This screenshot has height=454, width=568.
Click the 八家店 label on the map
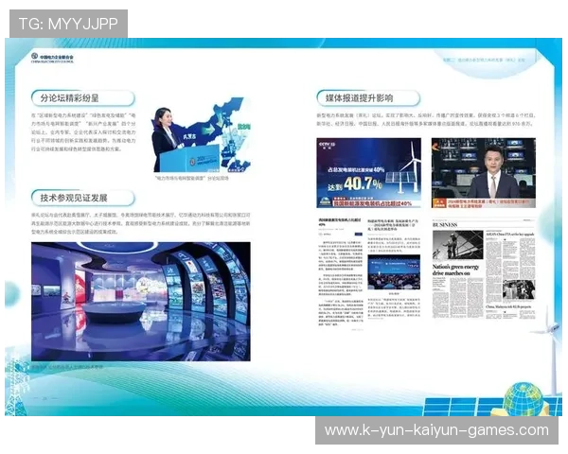pos(189,136)
